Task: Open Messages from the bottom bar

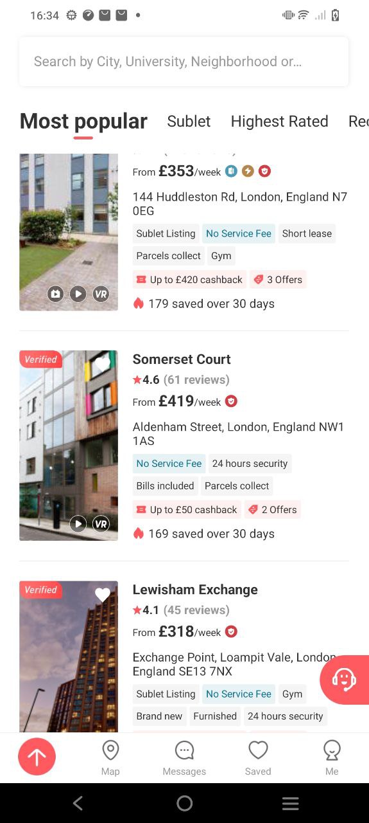Action: pos(184,758)
